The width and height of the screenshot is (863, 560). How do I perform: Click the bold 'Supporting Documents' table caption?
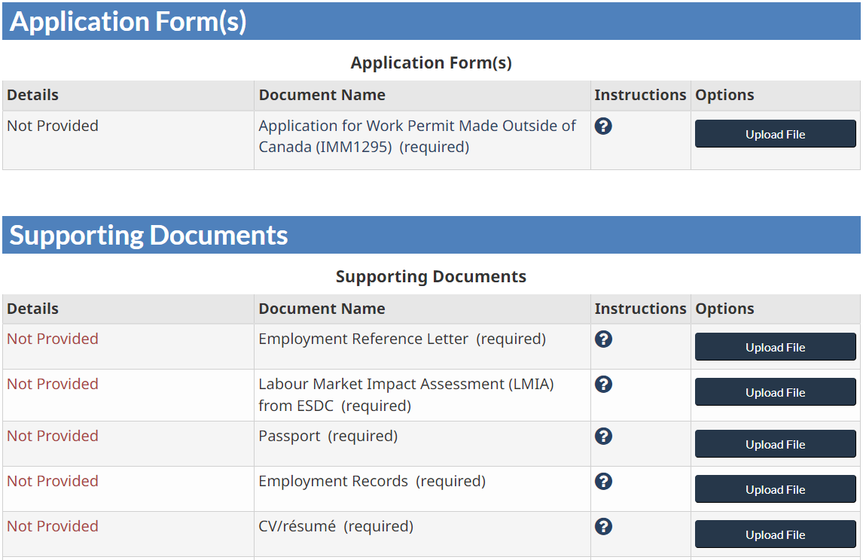click(431, 276)
